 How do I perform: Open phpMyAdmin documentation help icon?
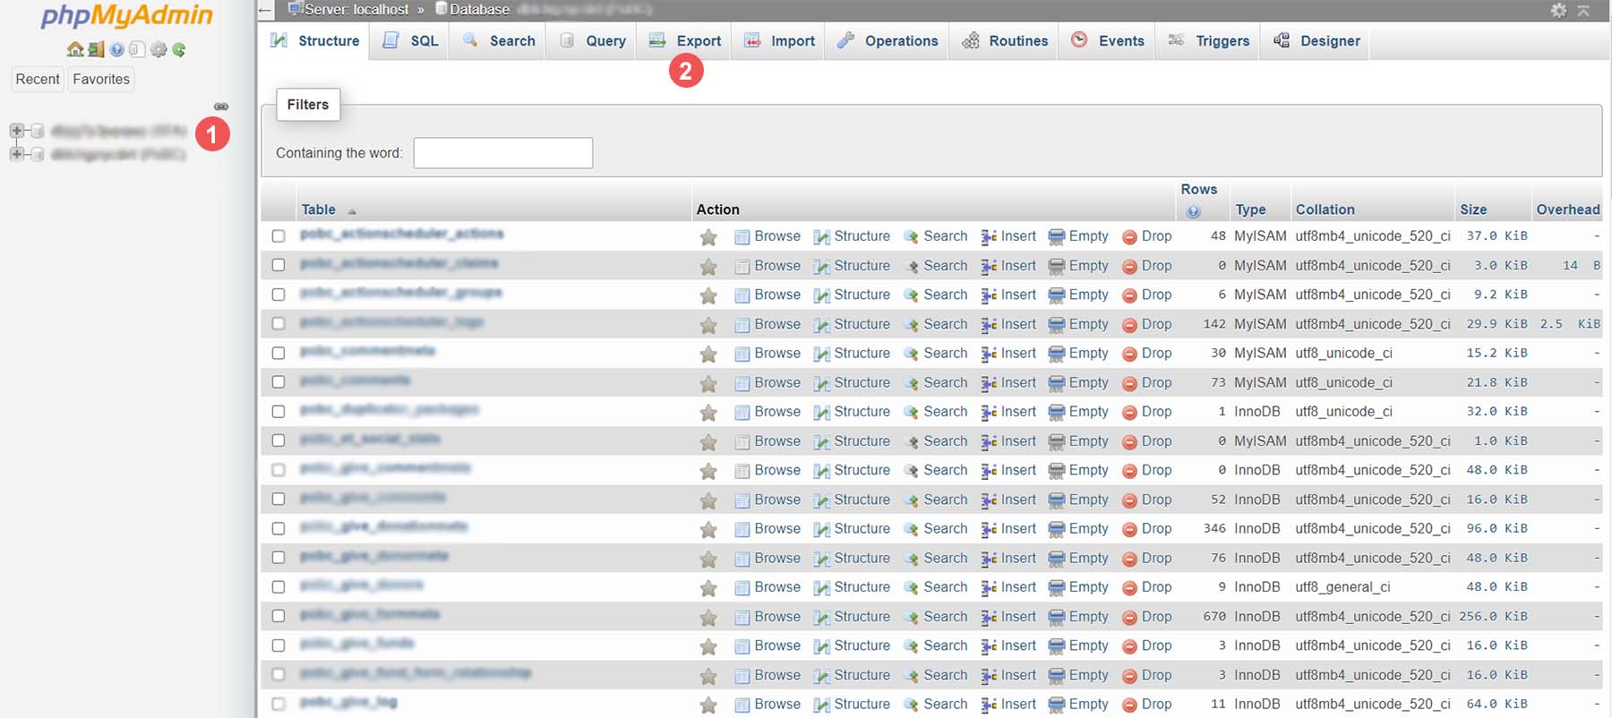(116, 49)
